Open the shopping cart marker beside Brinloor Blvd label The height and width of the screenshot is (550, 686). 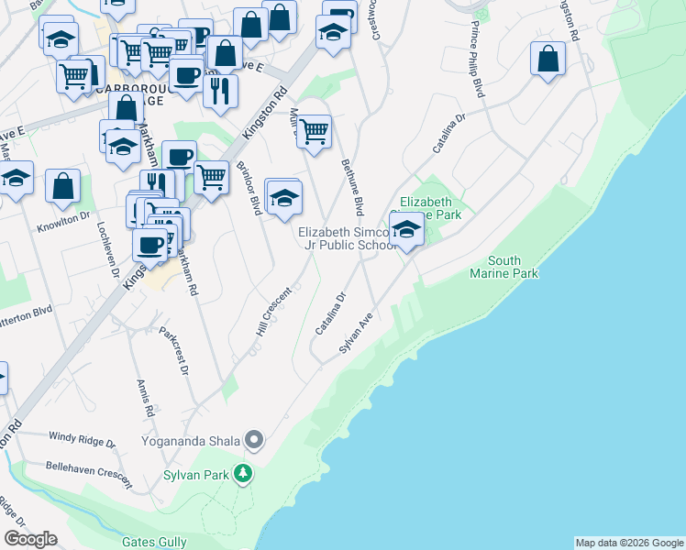coord(211,179)
